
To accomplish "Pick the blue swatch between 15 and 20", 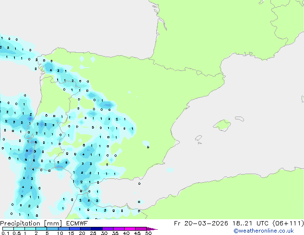I will (74, 229).
